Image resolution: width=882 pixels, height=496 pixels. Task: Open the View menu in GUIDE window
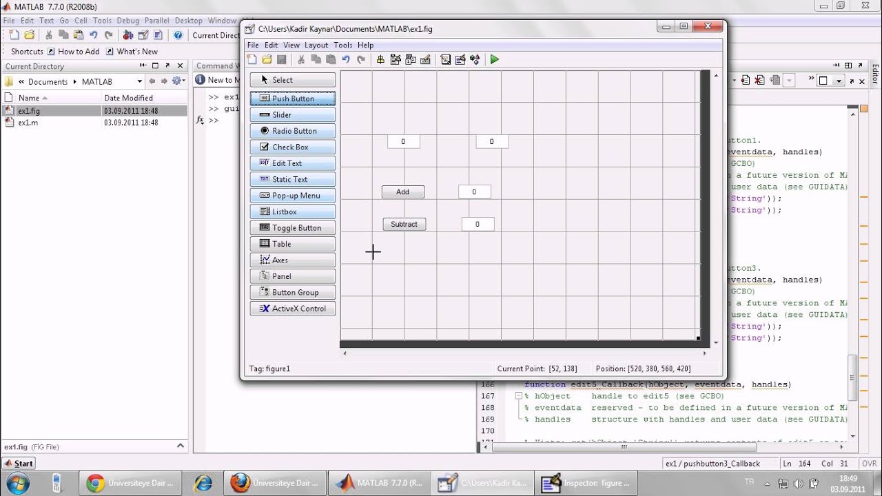(291, 45)
